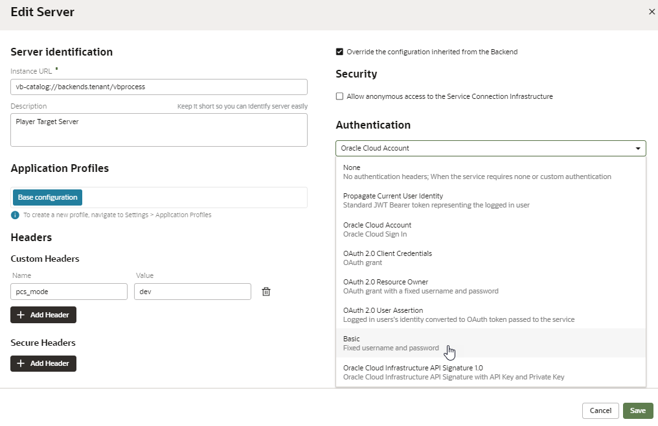Click info icon near Application Profiles hint
Image resolution: width=658 pixels, height=426 pixels.
tap(15, 215)
